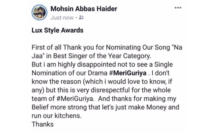The height and width of the screenshot is (133, 221).
Task: Click the final "Thanks" closing line
Action: [43, 124]
